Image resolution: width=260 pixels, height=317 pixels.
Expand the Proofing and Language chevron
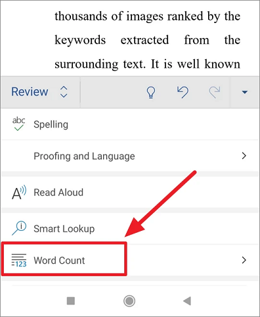(x=244, y=156)
